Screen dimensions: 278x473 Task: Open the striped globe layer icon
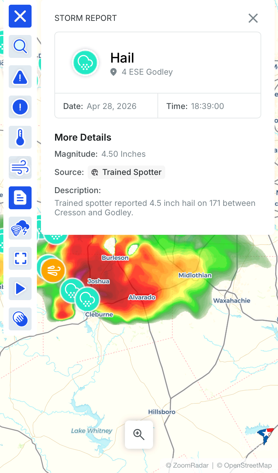click(x=20, y=319)
